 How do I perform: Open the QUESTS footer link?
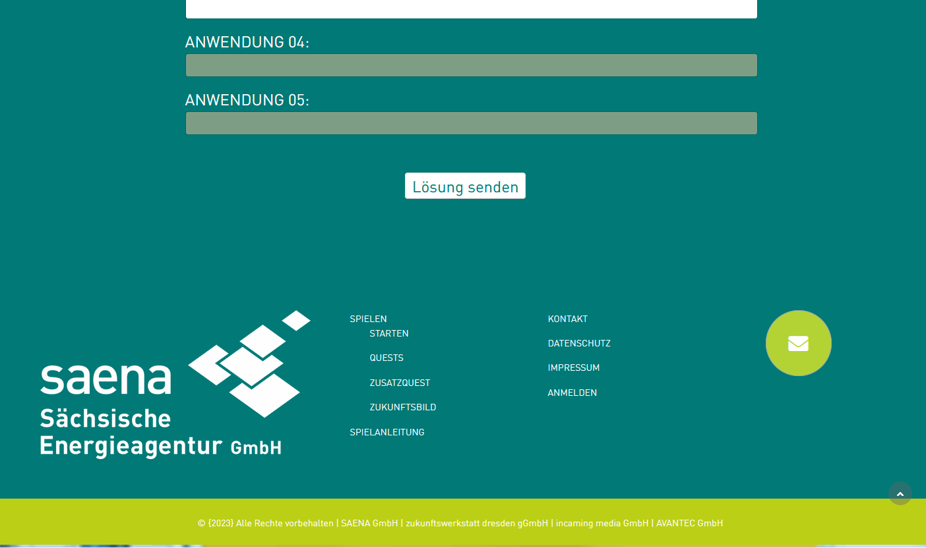(x=386, y=358)
